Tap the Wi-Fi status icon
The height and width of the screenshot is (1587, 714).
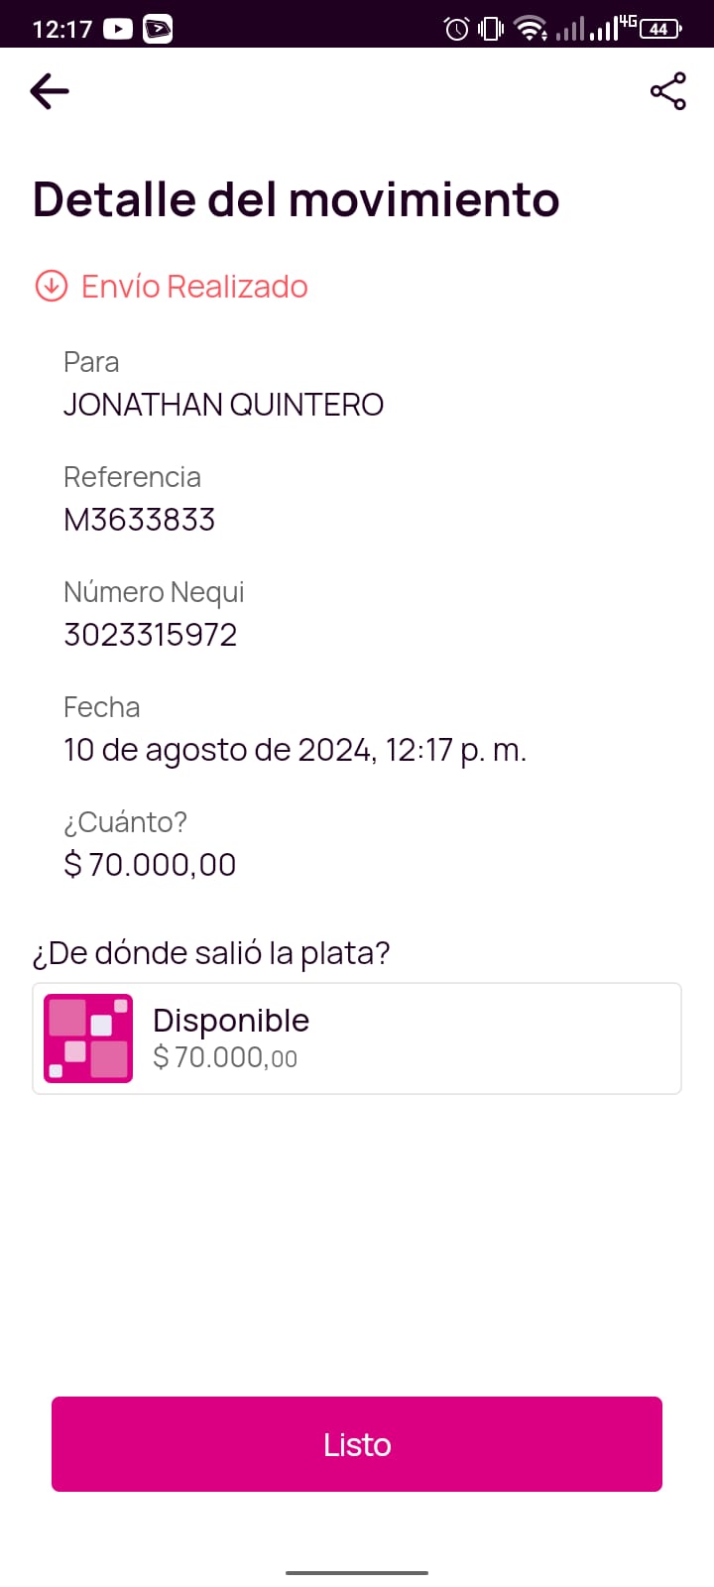[x=531, y=29]
